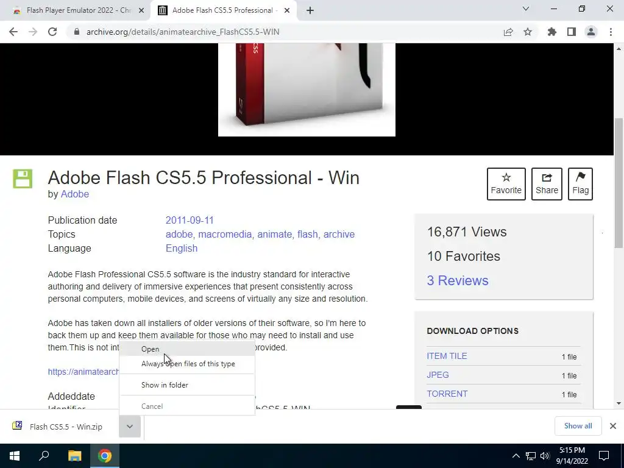Viewport: 624px width, 468px height.
Task: Click the network icon in system tray
Action: (x=531, y=456)
